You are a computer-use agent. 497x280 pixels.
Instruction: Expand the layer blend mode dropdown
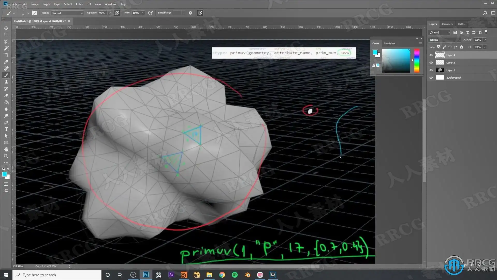pos(444,40)
